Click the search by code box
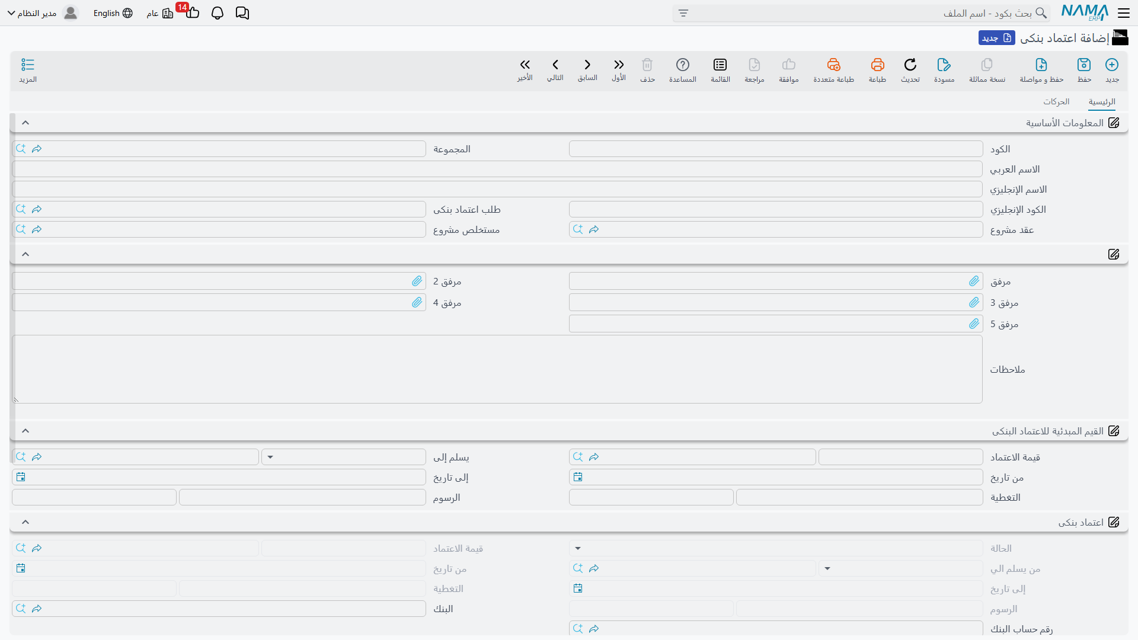The image size is (1138, 640). 862,13
